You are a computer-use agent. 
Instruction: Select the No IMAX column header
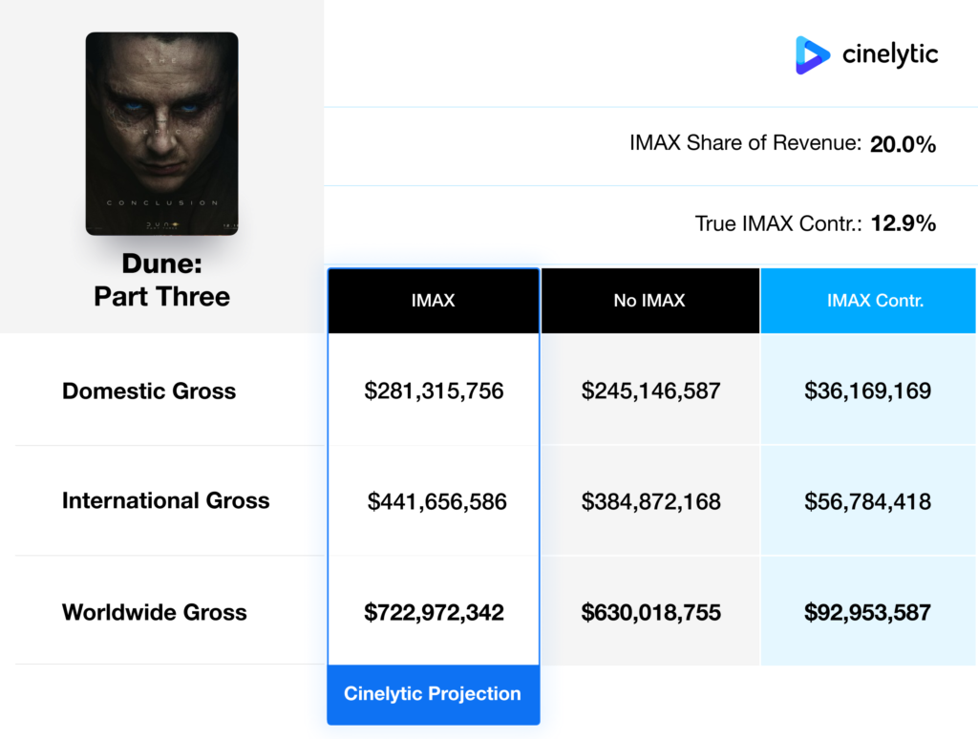coord(649,301)
